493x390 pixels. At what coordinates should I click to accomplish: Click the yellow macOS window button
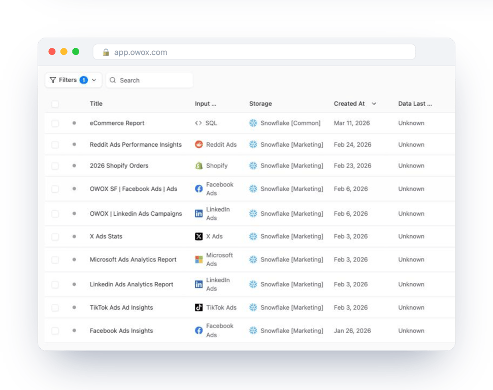tap(64, 52)
